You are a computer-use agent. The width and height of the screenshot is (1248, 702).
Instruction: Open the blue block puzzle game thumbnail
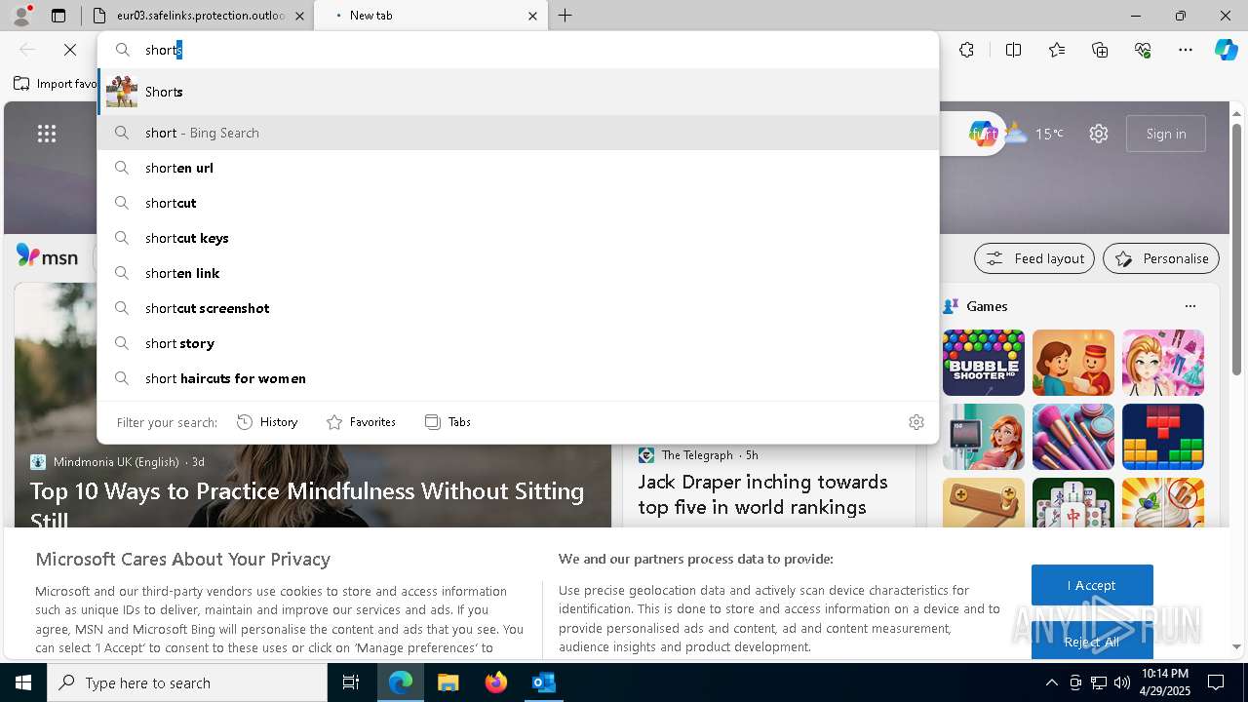click(1163, 437)
